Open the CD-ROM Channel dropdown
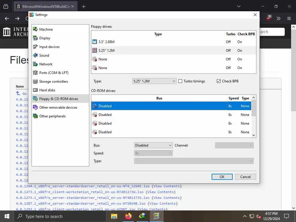 234,145
